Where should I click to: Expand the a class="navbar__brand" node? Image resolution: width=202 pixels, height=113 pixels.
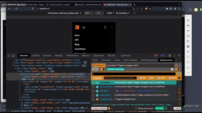pyautogui.click(x=20, y=100)
